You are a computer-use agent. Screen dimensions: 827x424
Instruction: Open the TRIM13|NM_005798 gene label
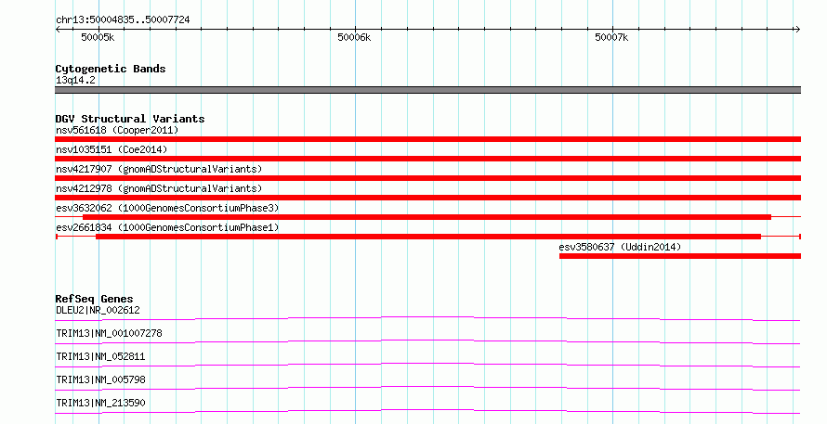[x=100, y=379]
